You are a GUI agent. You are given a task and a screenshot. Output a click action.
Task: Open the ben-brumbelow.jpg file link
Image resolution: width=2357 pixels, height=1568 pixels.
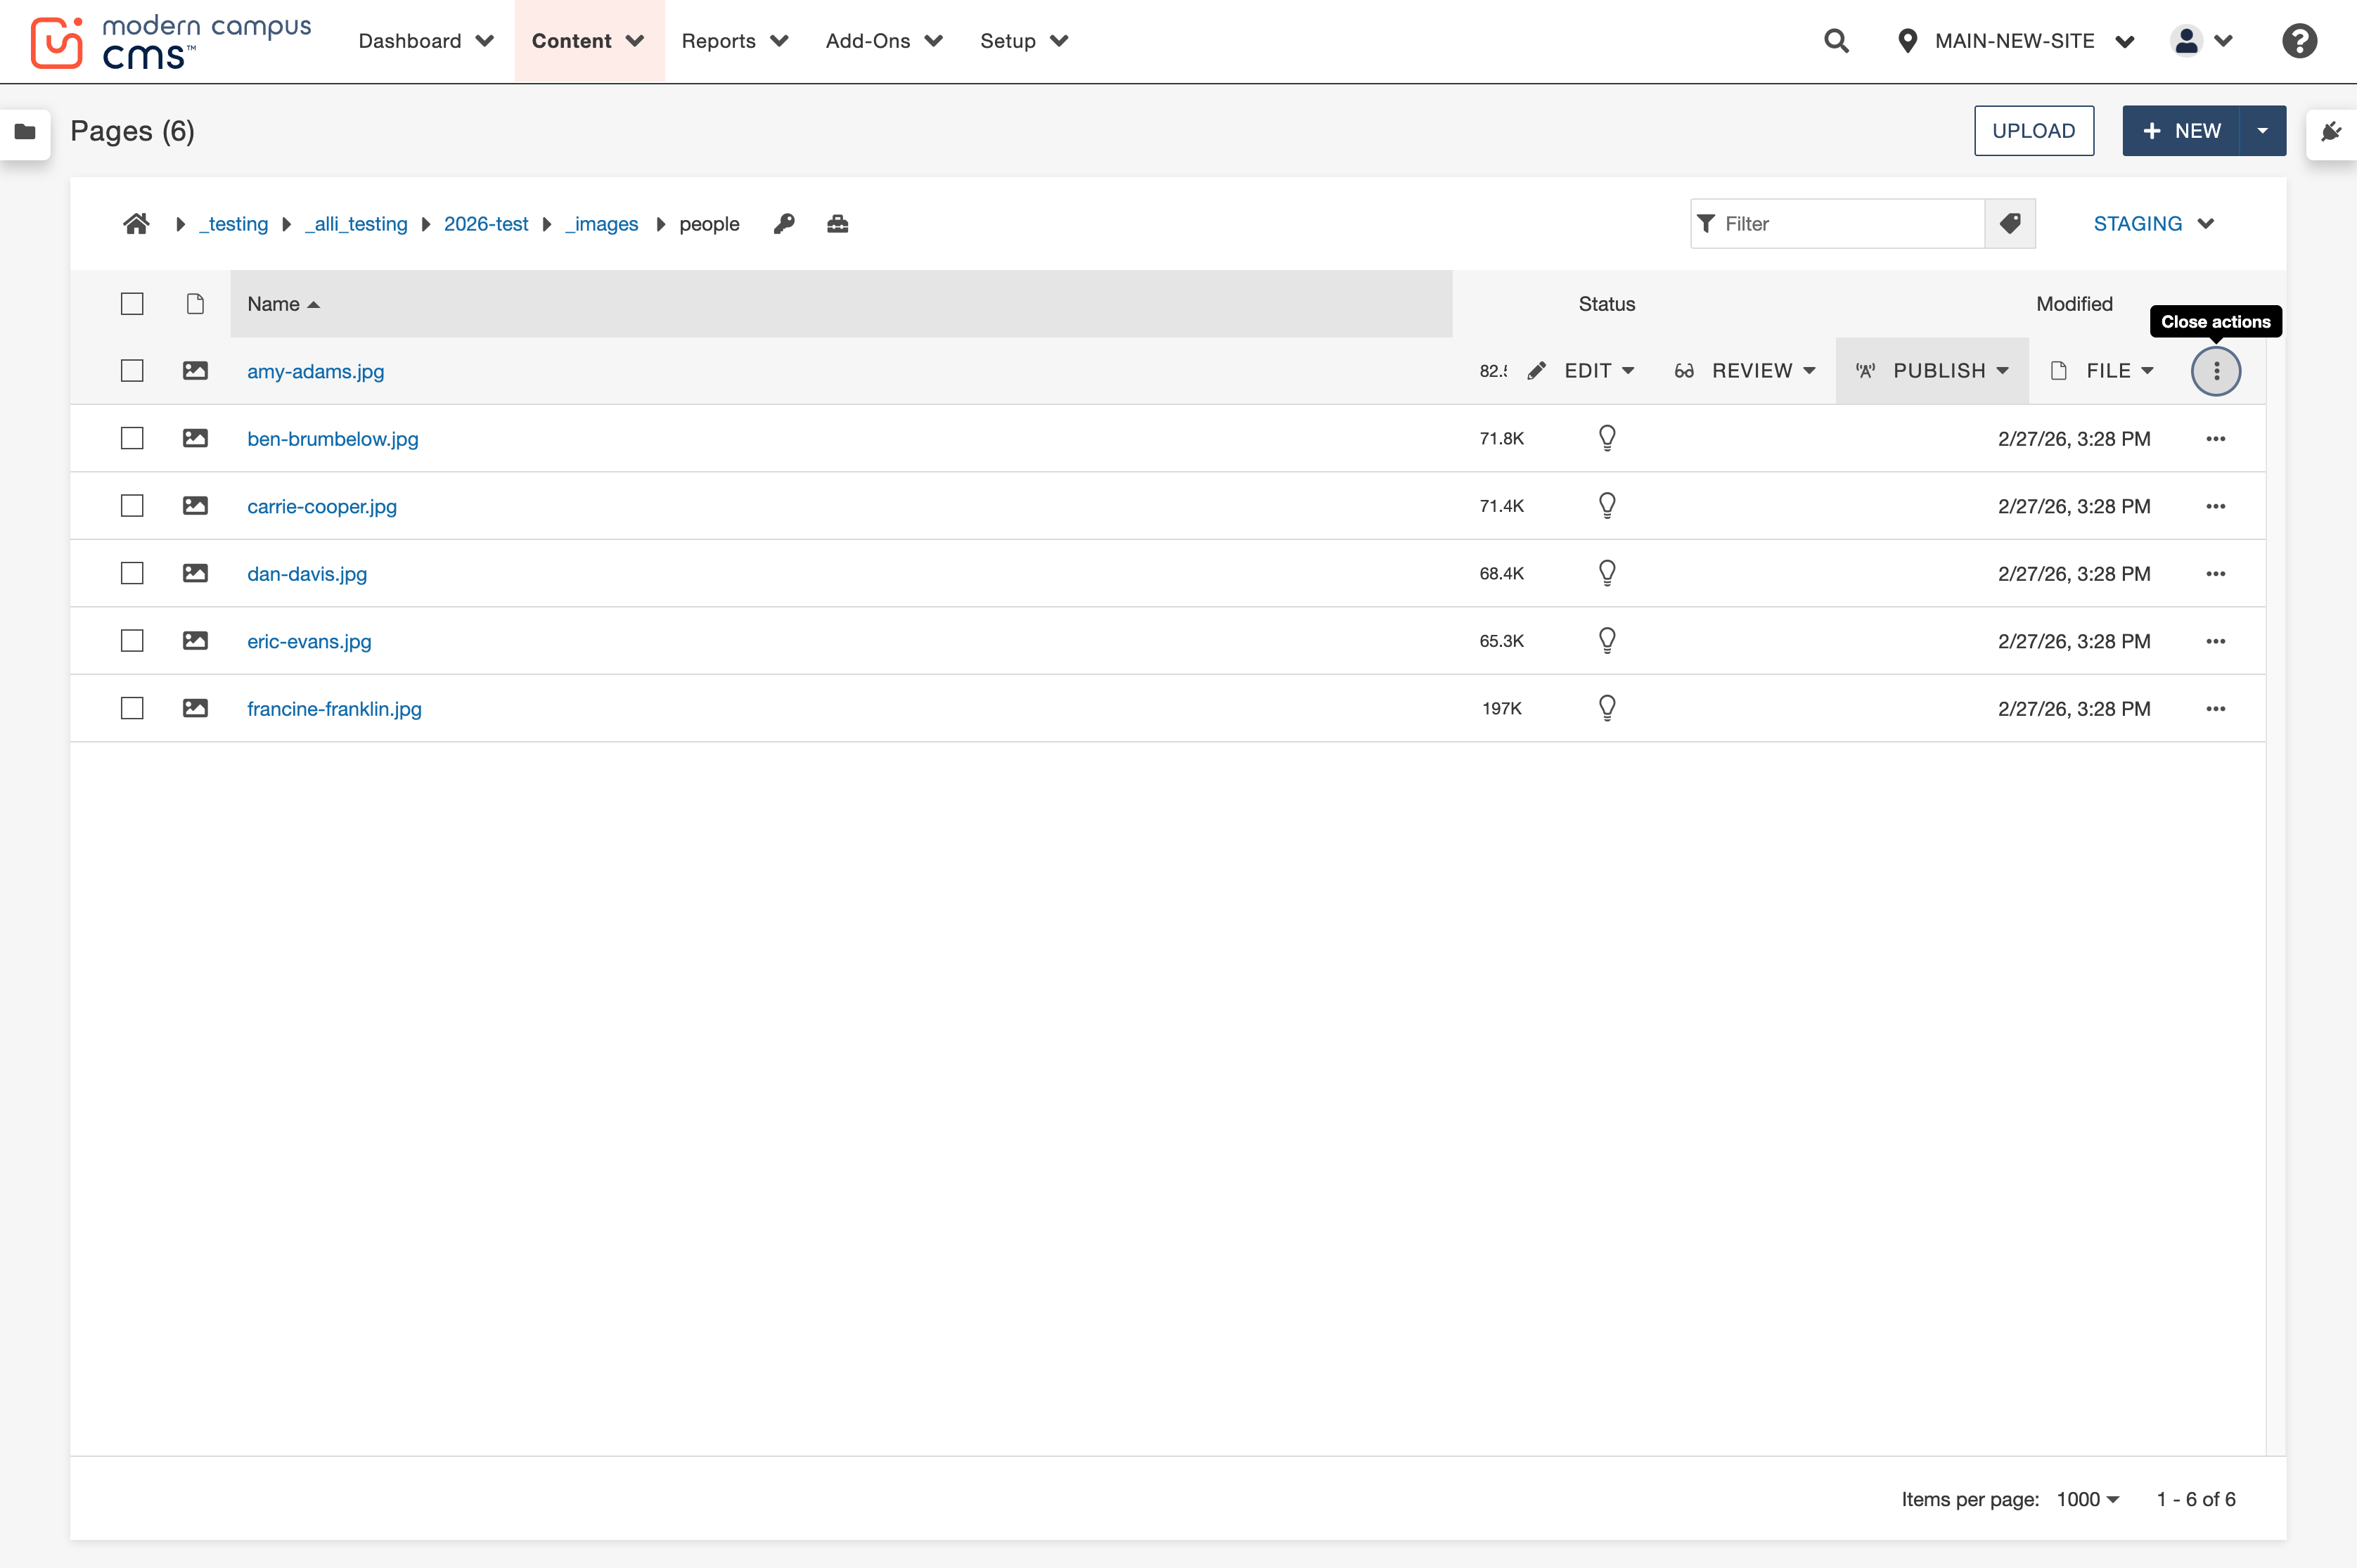tap(333, 439)
